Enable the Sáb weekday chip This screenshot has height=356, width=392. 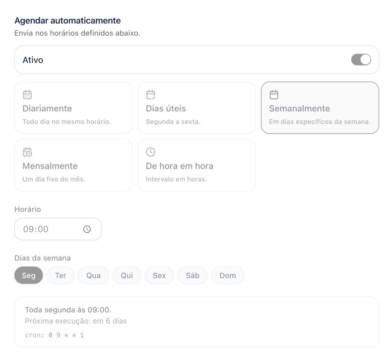pyautogui.click(x=193, y=275)
